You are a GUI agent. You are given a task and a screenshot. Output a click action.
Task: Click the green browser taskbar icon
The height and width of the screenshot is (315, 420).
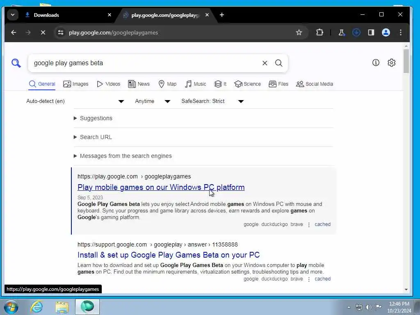pyautogui.click(x=87, y=307)
